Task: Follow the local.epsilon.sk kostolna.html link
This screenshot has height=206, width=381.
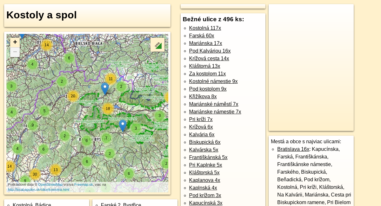Action: pyautogui.click(x=39, y=190)
